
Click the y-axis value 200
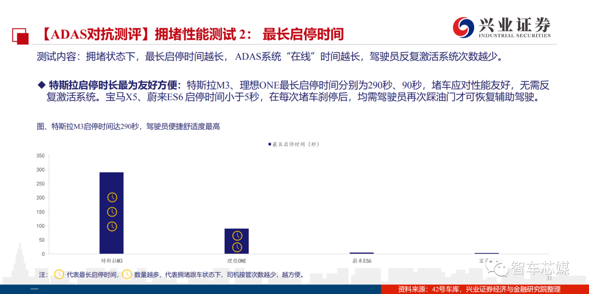pos(40,198)
